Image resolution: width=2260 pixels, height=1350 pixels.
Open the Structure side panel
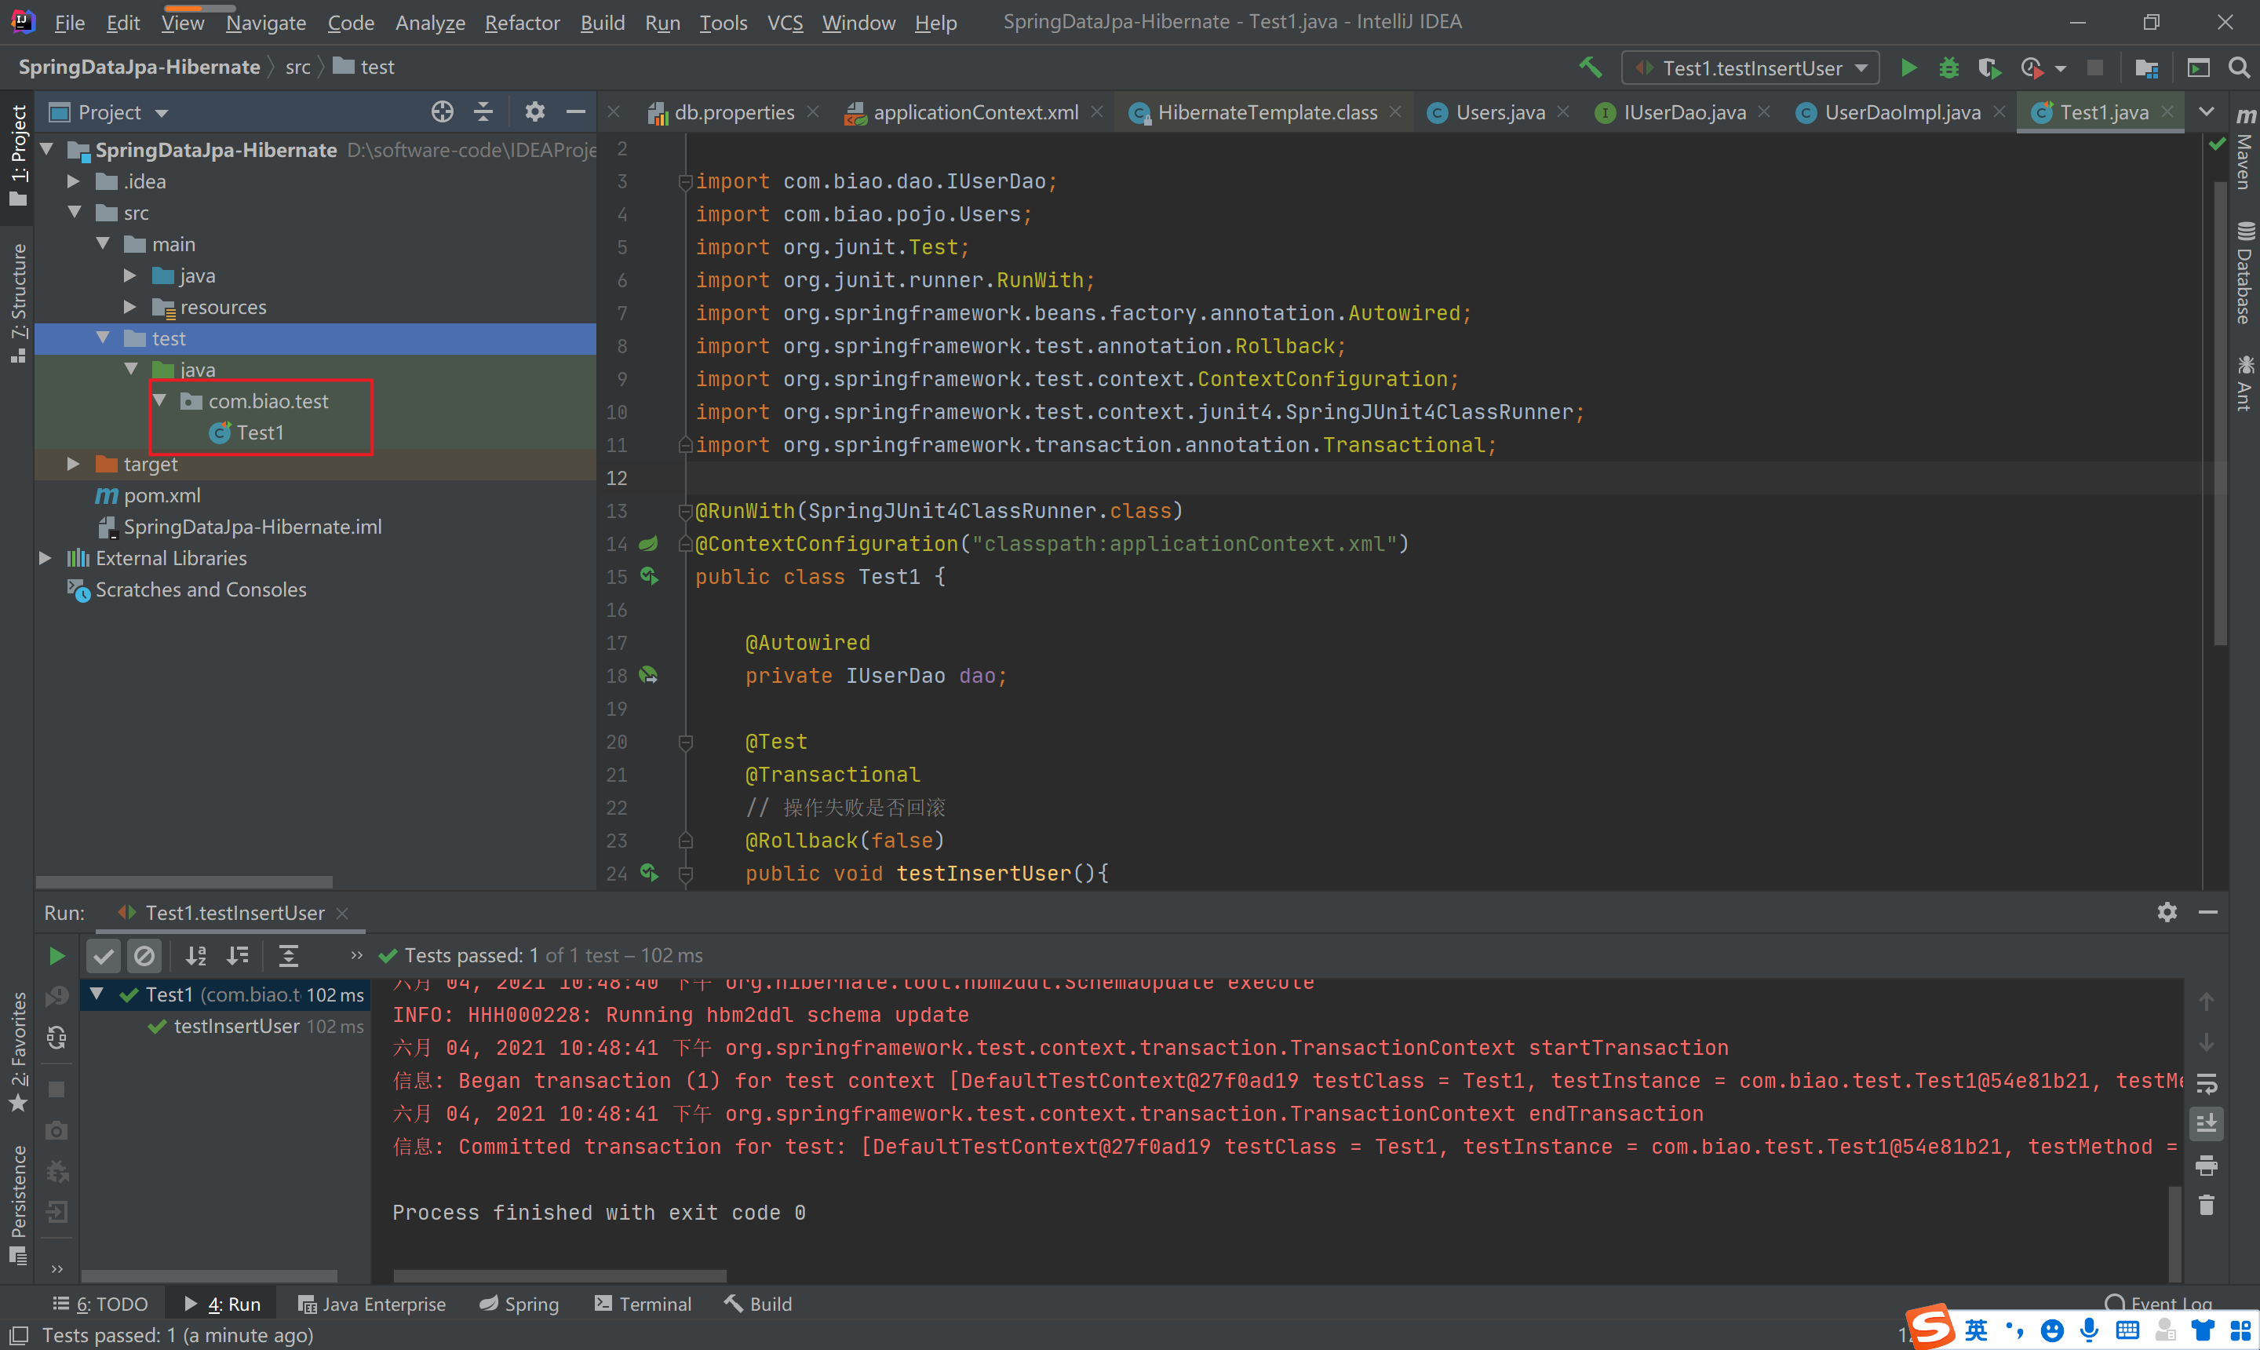[x=17, y=303]
